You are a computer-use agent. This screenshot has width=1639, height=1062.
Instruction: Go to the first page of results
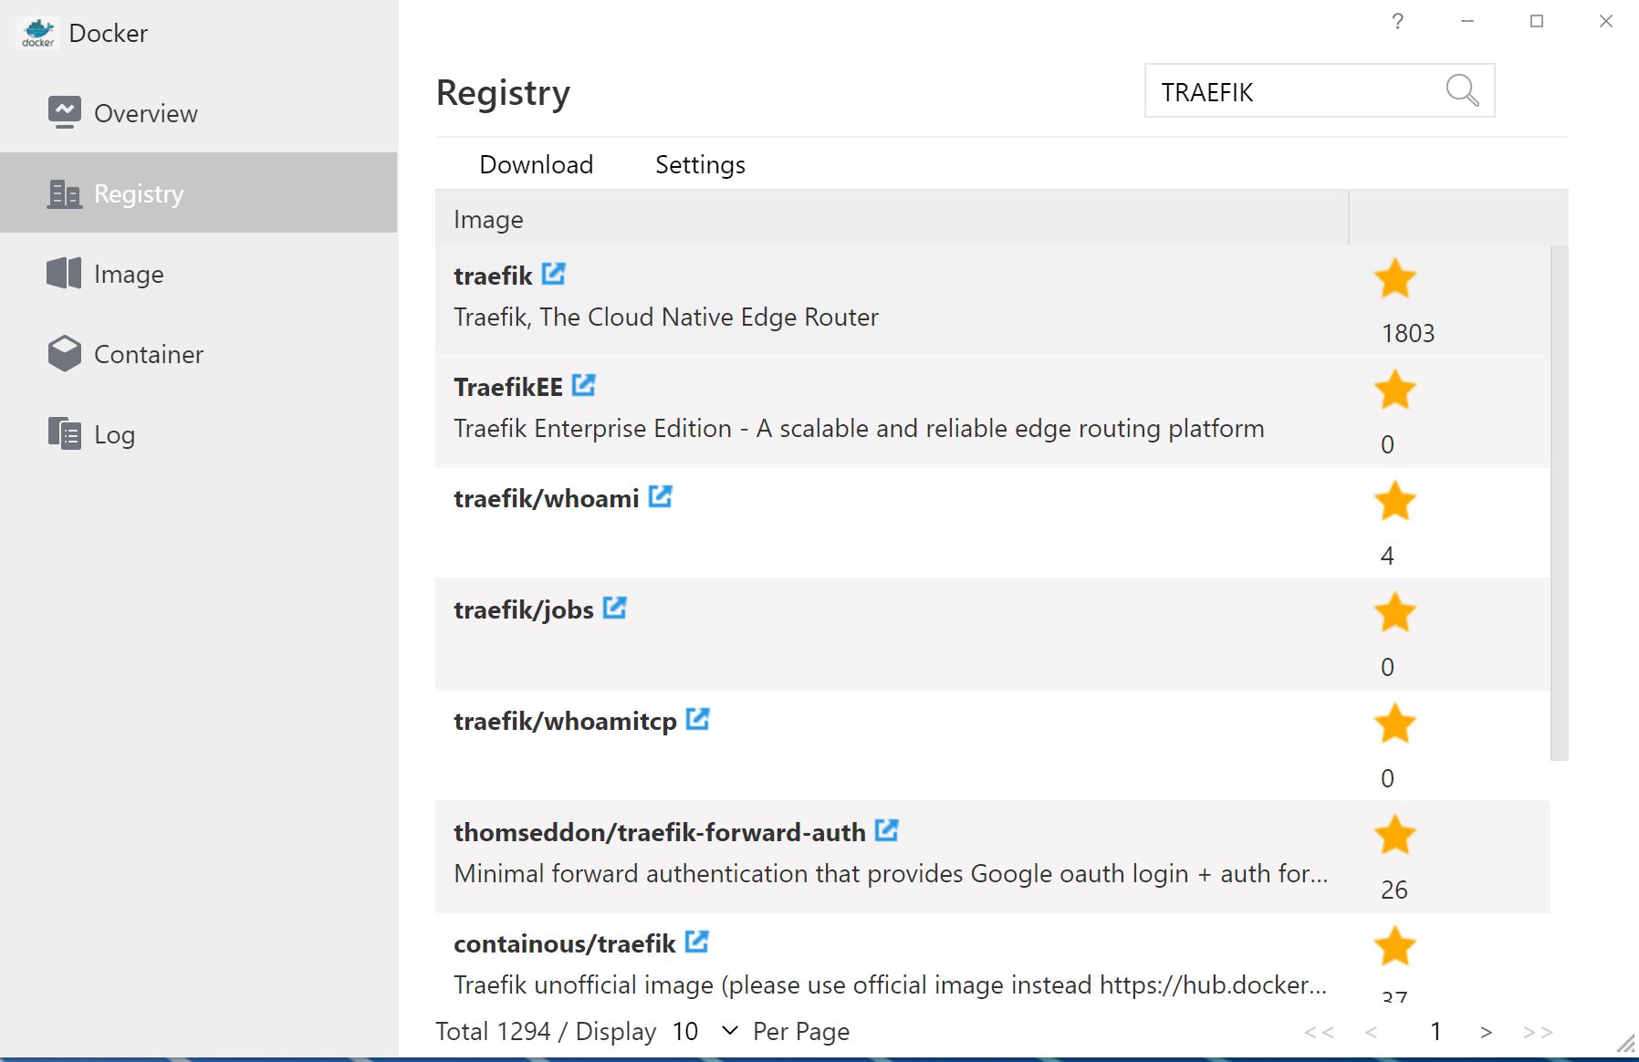pos(1319,1032)
